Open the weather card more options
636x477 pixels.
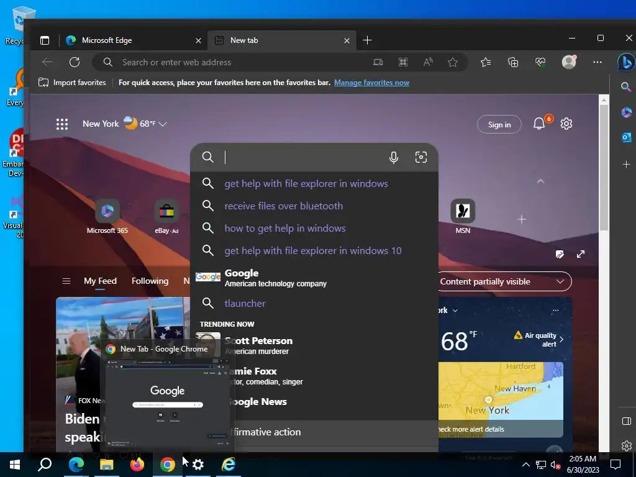(x=556, y=311)
